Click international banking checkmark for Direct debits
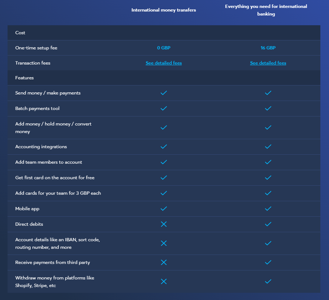Image resolution: width=329 pixels, height=300 pixels. click(268, 224)
